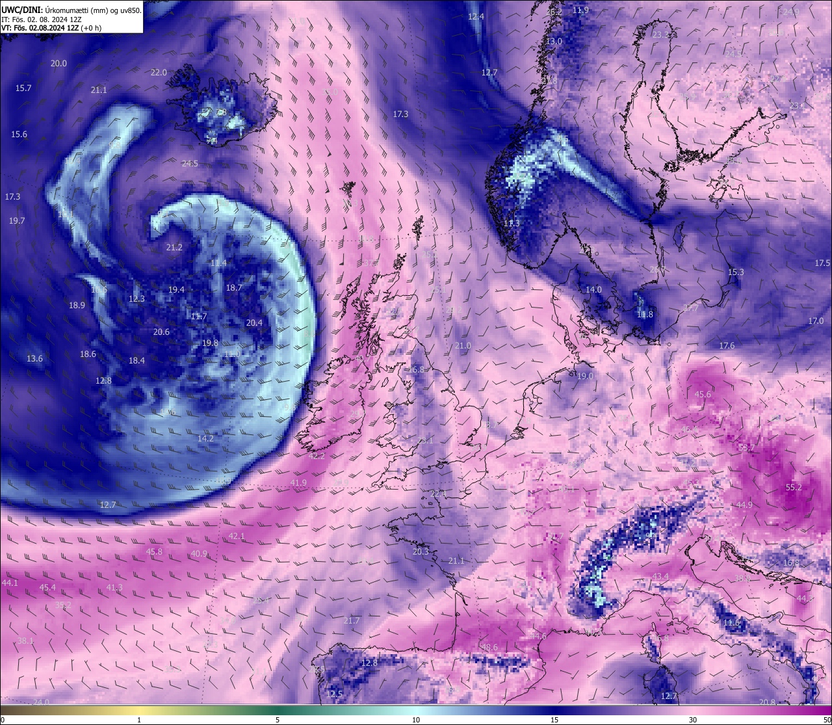
Task: Click the map value '12.5' over Iberia
Action: click(x=335, y=694)
